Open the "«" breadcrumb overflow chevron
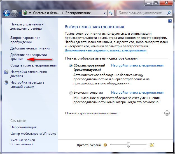175x154 pixels. [x=30, y=13]
